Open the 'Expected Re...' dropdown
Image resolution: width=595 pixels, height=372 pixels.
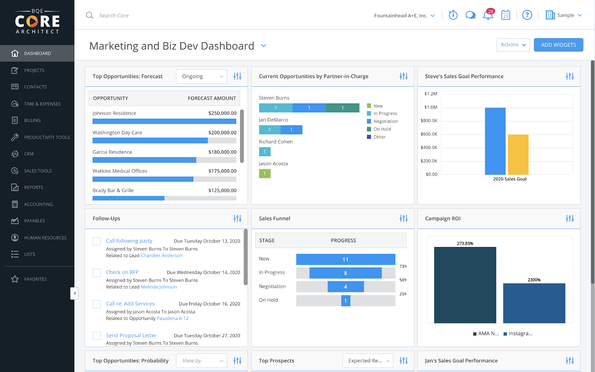368,360
